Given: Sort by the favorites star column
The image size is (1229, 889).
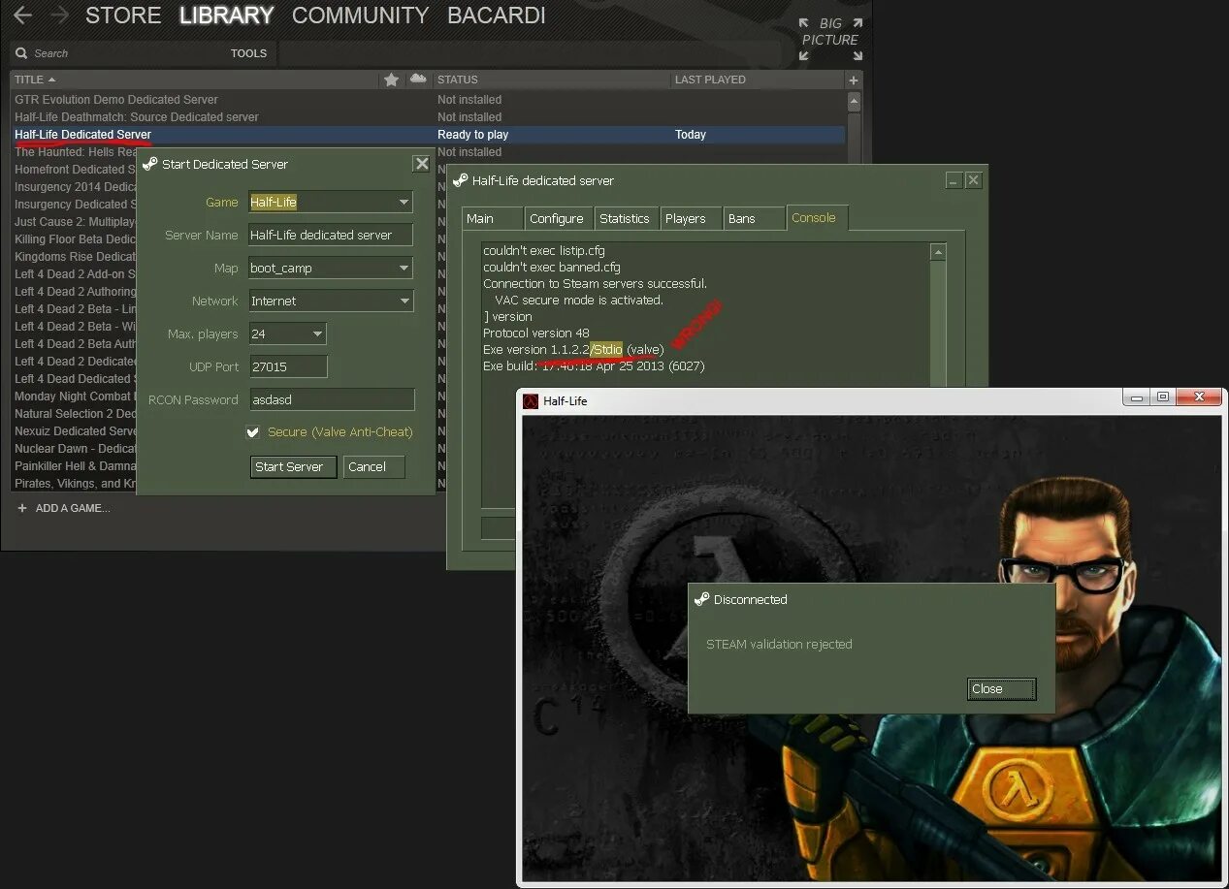Looking at the screenshot, I should 391,79.
